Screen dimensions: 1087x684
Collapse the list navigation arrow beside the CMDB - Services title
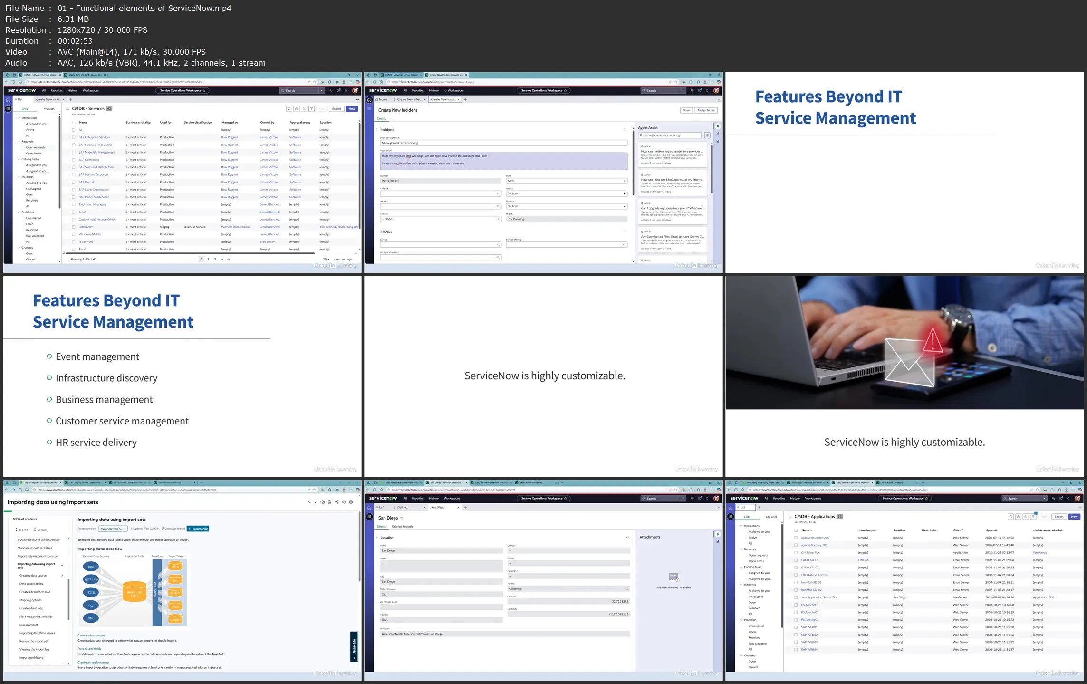pos(67,109)
